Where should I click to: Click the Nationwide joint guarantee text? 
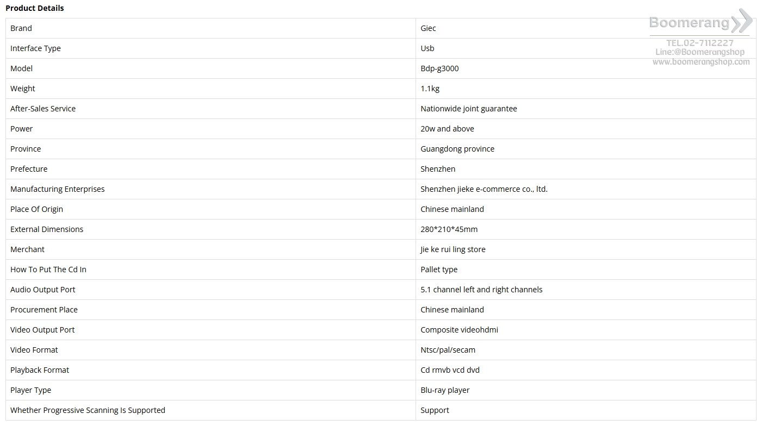[x=468, y=109]
